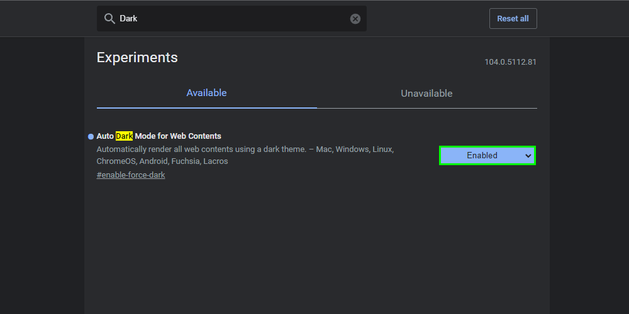
Task: Click the search magnifier icon
Action: (x=109, y=18)
